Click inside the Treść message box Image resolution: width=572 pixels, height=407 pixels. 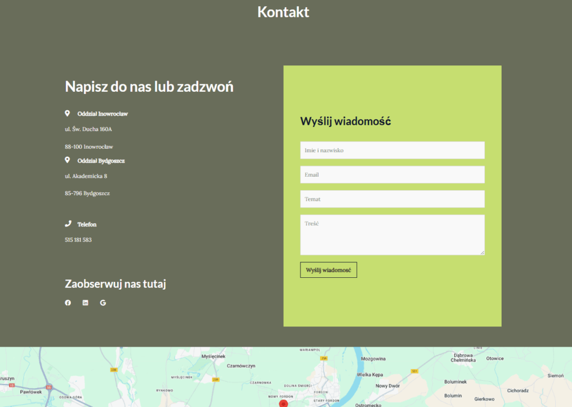(x=392, y=235)
